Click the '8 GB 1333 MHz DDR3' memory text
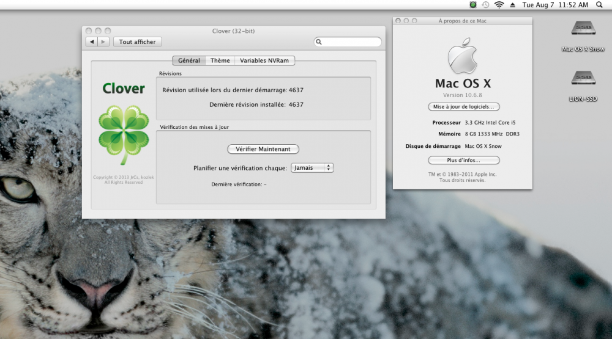The height and width of the screenshot is (339, 612). click(x=492, y=134)
